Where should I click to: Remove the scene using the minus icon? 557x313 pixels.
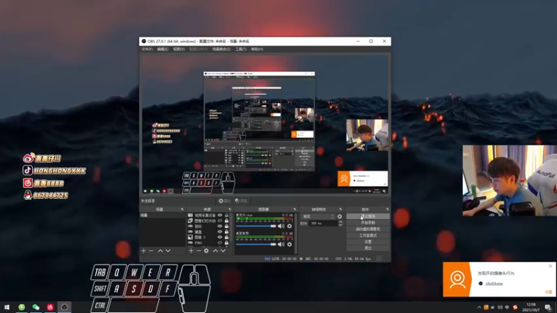151,251
